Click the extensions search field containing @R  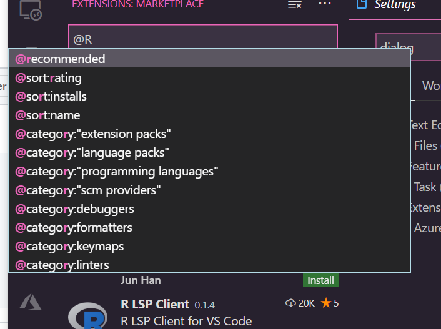point(203,37)
